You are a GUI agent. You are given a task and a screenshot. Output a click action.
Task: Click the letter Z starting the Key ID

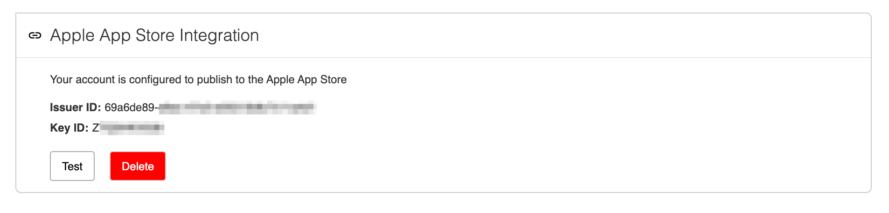coord(96,128)
